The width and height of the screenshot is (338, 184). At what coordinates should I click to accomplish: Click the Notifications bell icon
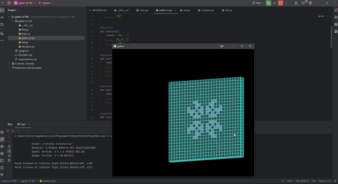click(x=336, y=10)
